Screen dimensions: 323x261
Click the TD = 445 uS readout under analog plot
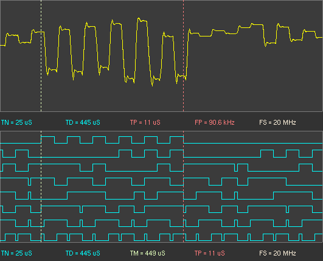[83, 122]
